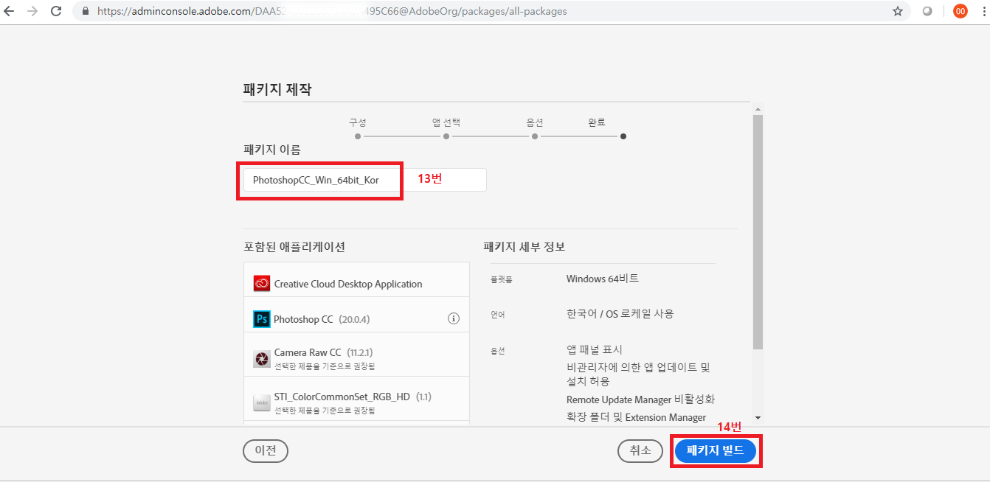The image size is (990, 485).
Task: Click the Camera Raw CC icon
Action: point(262,358)
